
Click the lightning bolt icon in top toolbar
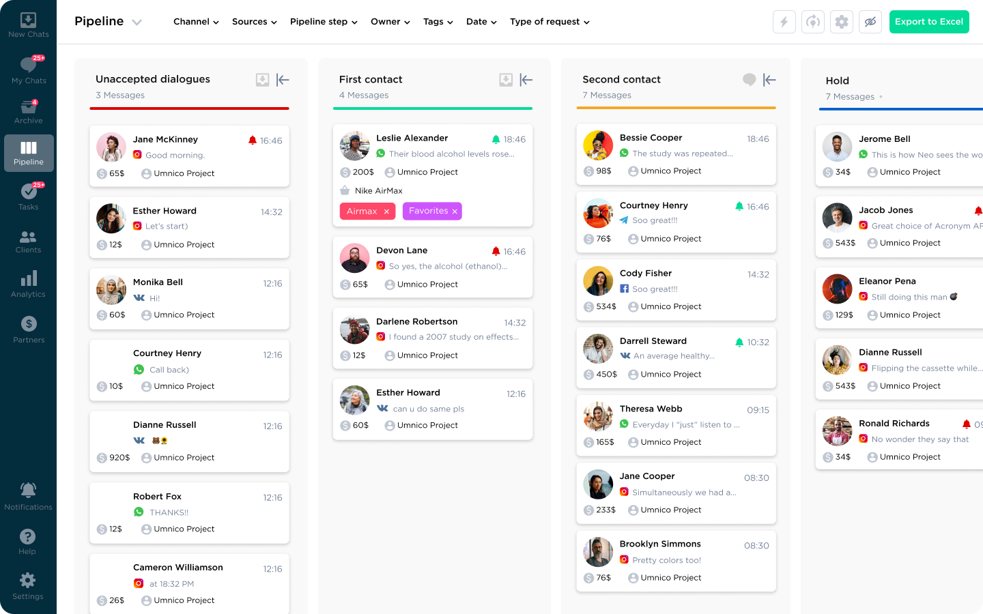(x=784, y=22)
